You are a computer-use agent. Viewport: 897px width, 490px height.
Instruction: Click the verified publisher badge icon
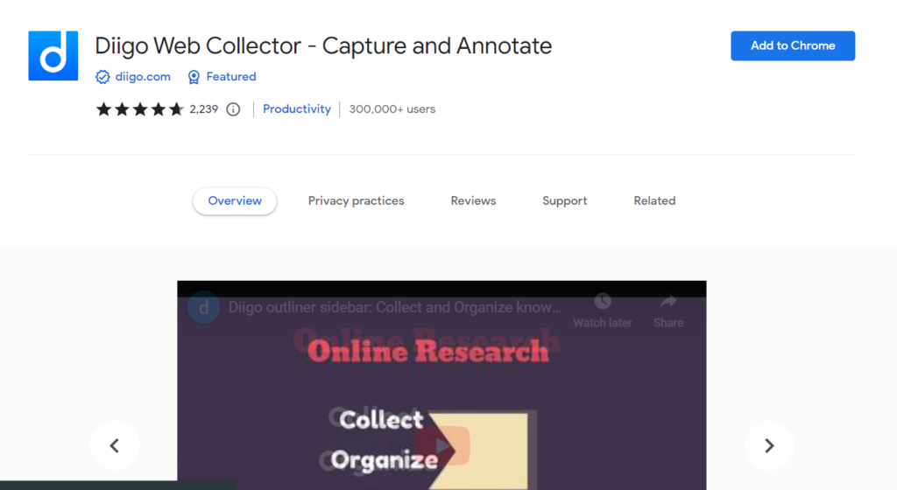[102, 77]
